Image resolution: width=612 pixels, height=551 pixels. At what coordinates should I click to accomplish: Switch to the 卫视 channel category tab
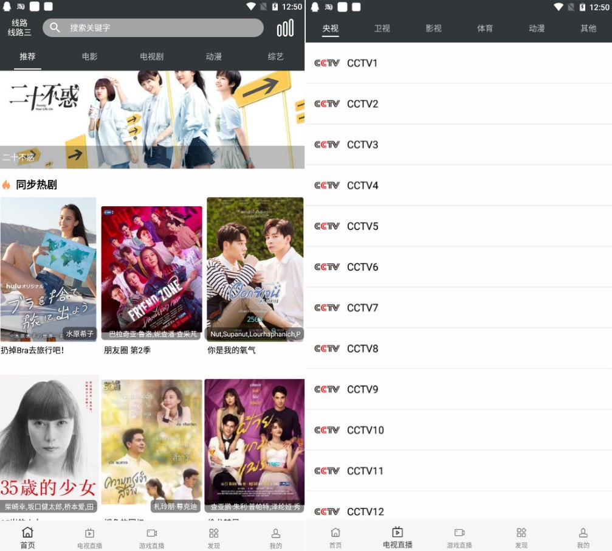pos(382,28)
